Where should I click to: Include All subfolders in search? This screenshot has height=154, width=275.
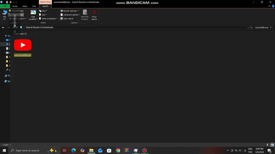click(x=16, y=15)
